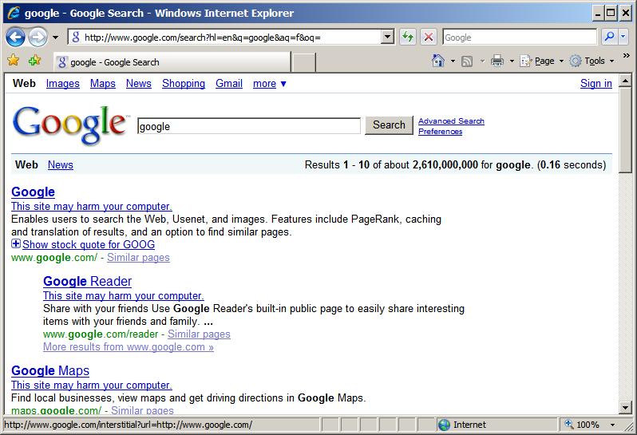Open the Shopping link
The image size is (637, 435).
pyautogui.click(x=184, y=83)
